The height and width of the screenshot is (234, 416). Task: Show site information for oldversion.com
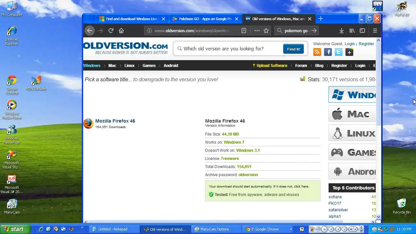(149, 31)
